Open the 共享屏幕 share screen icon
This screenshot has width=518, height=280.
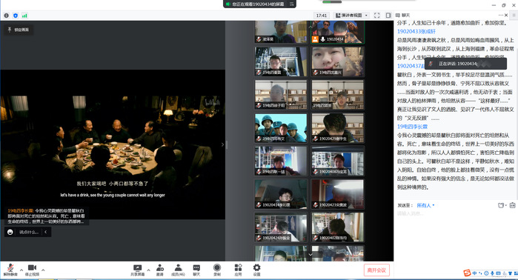click(x=137, y=270)
